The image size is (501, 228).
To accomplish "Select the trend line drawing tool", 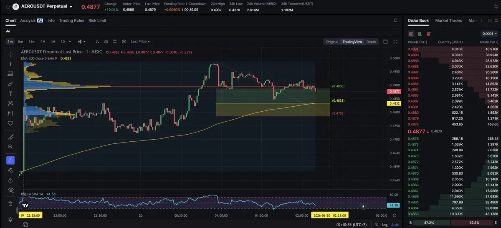I will pyautogui.click(x=10, y=64).
